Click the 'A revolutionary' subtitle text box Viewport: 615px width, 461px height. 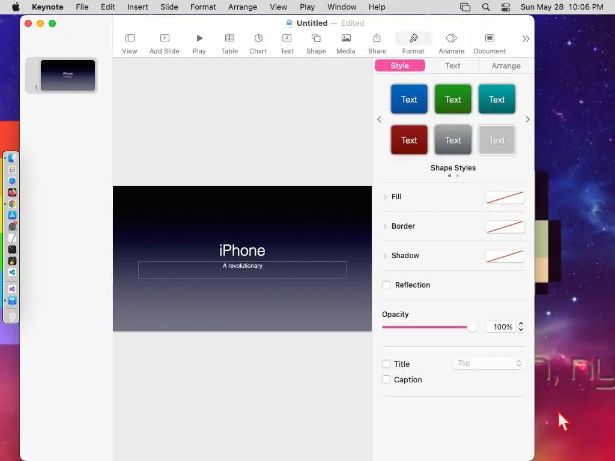(243, 270)
